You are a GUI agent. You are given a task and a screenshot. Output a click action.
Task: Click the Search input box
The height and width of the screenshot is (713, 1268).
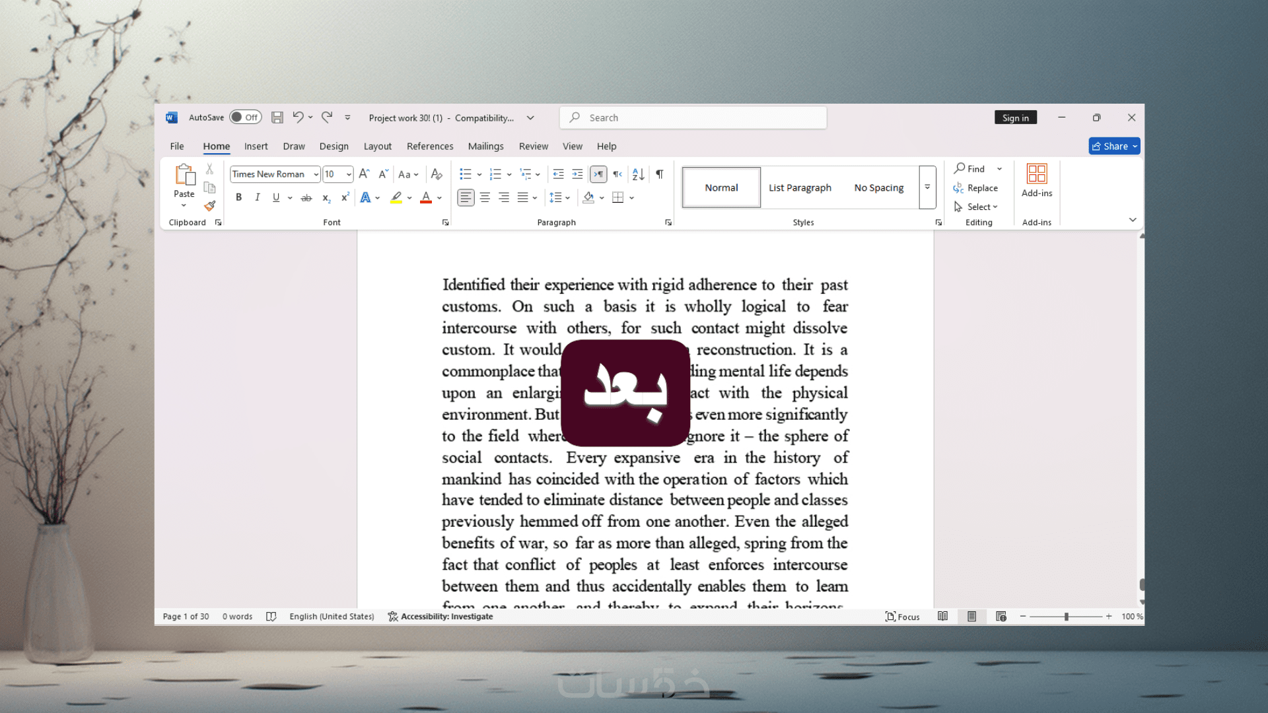pos(693,118)
